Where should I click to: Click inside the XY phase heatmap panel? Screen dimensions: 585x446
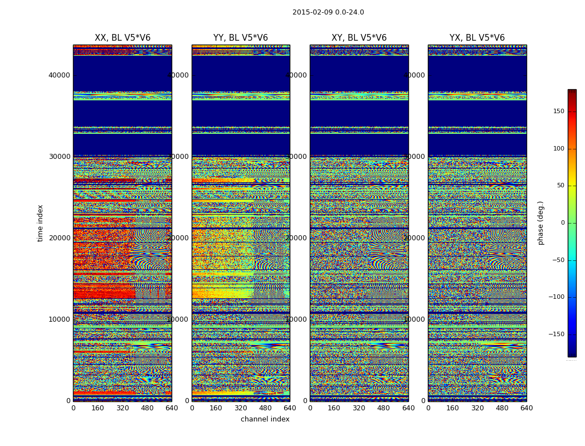pyautogui.click(x=359, y=223)
